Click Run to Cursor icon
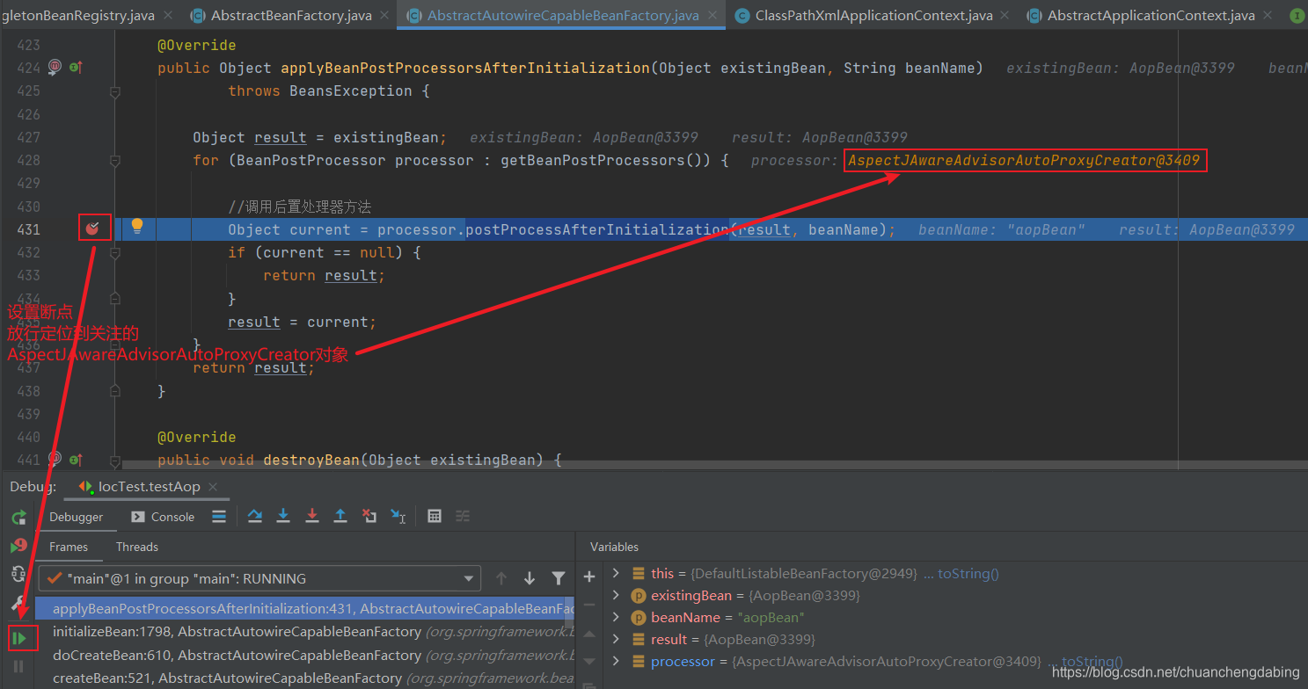The image size is (1308, 689). tap(398, 517)
